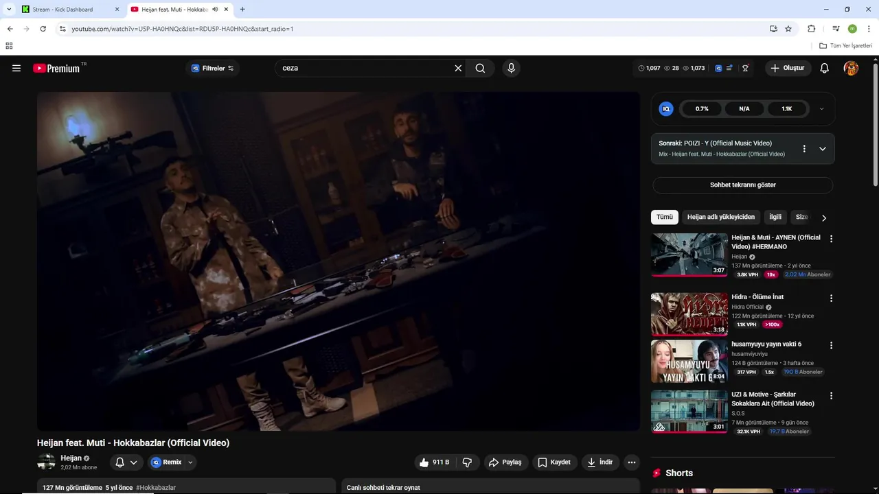Select the Tümü chip
Viewport: 879px width, 494px height.
pyautogui.click(x=665, y=217)
